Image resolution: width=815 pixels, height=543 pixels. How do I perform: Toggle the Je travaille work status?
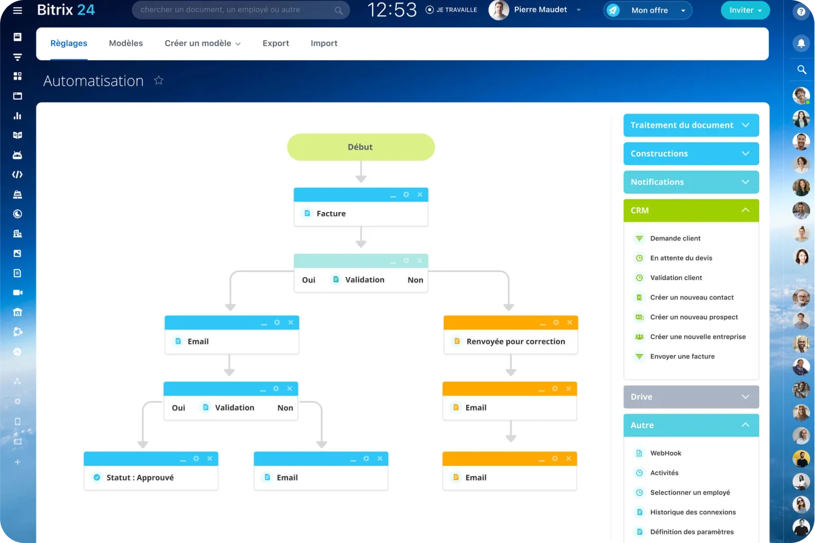(451, 10)
